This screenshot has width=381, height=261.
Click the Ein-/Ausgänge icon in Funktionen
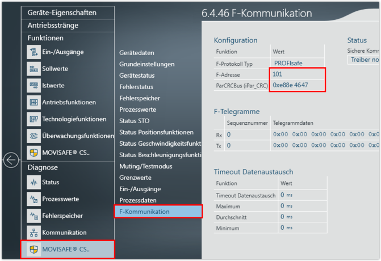[33, 52]
